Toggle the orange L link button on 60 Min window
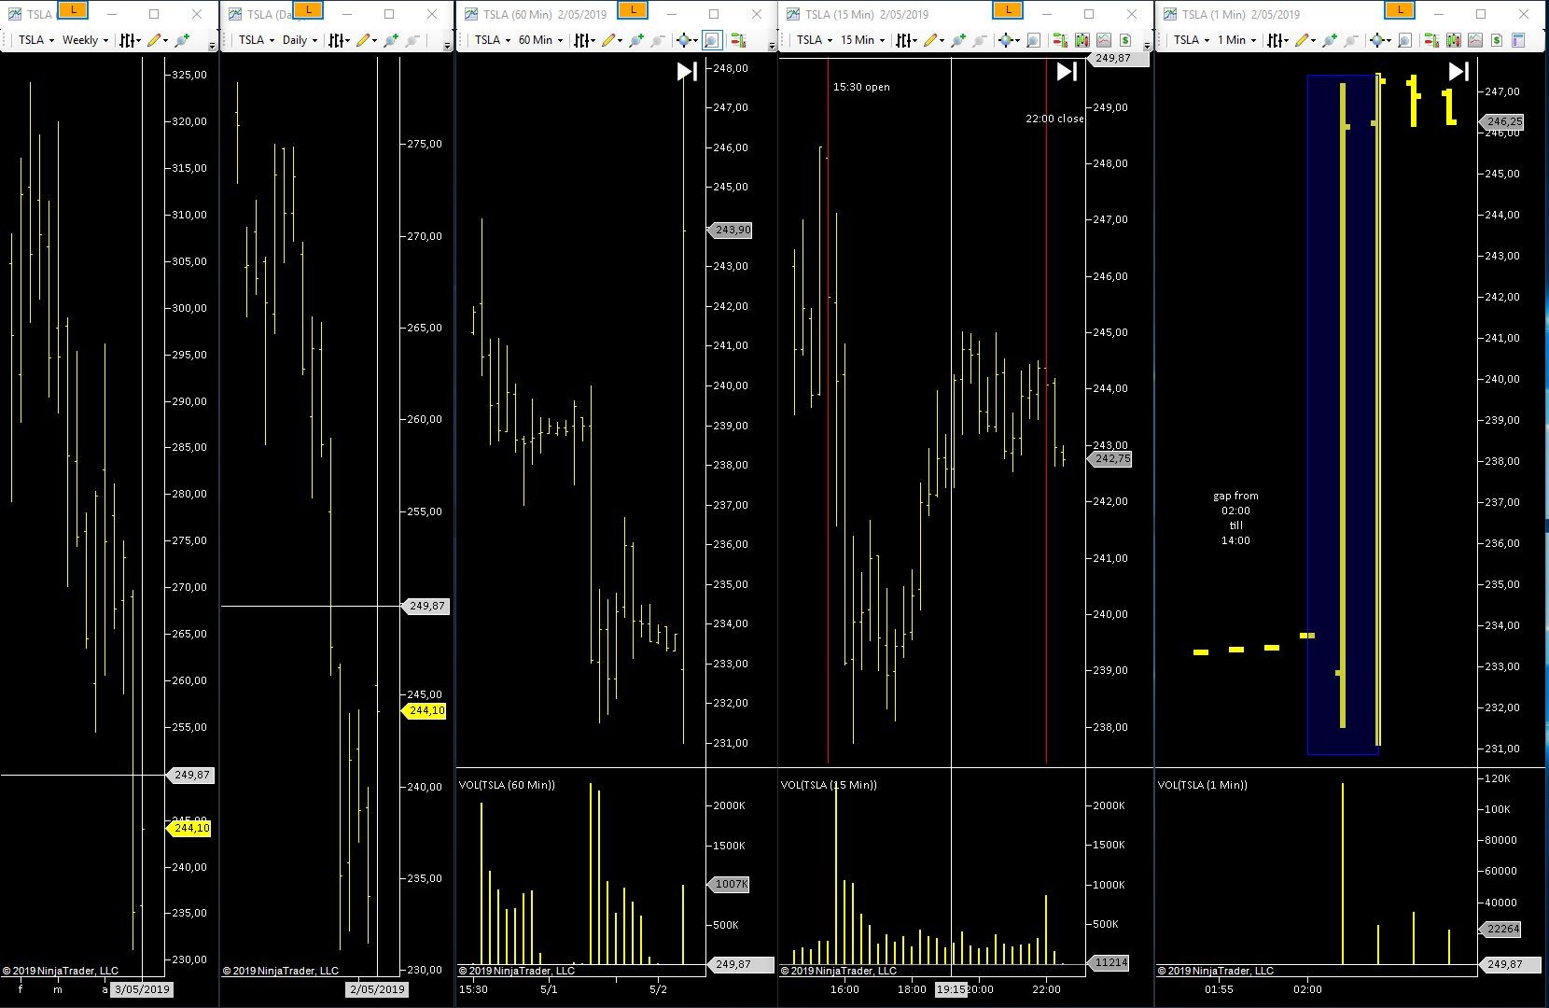The height and width of the screenshot is (1008, 1549). click(x=633, y=10)
